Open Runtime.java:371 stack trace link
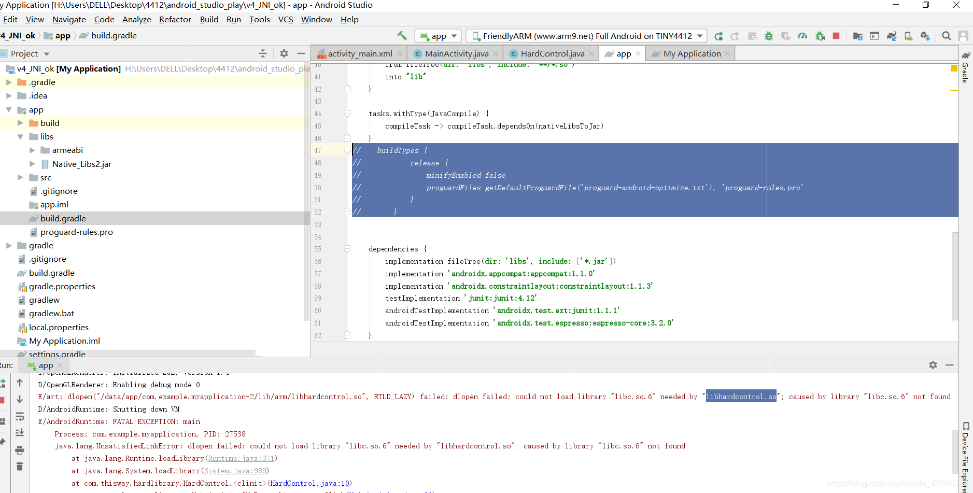Screen dimensions: 973x493 coord(241,458)
